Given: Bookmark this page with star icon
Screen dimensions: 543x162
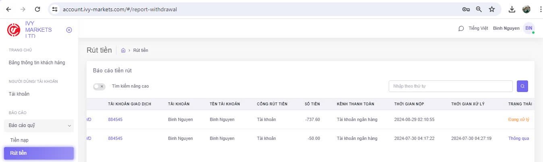Looking at the screenshot, I should tap(492, 9).
